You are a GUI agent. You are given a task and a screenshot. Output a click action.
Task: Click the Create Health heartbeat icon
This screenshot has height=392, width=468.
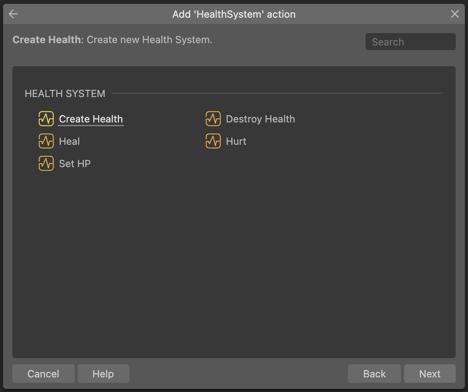tap(46, 119)
